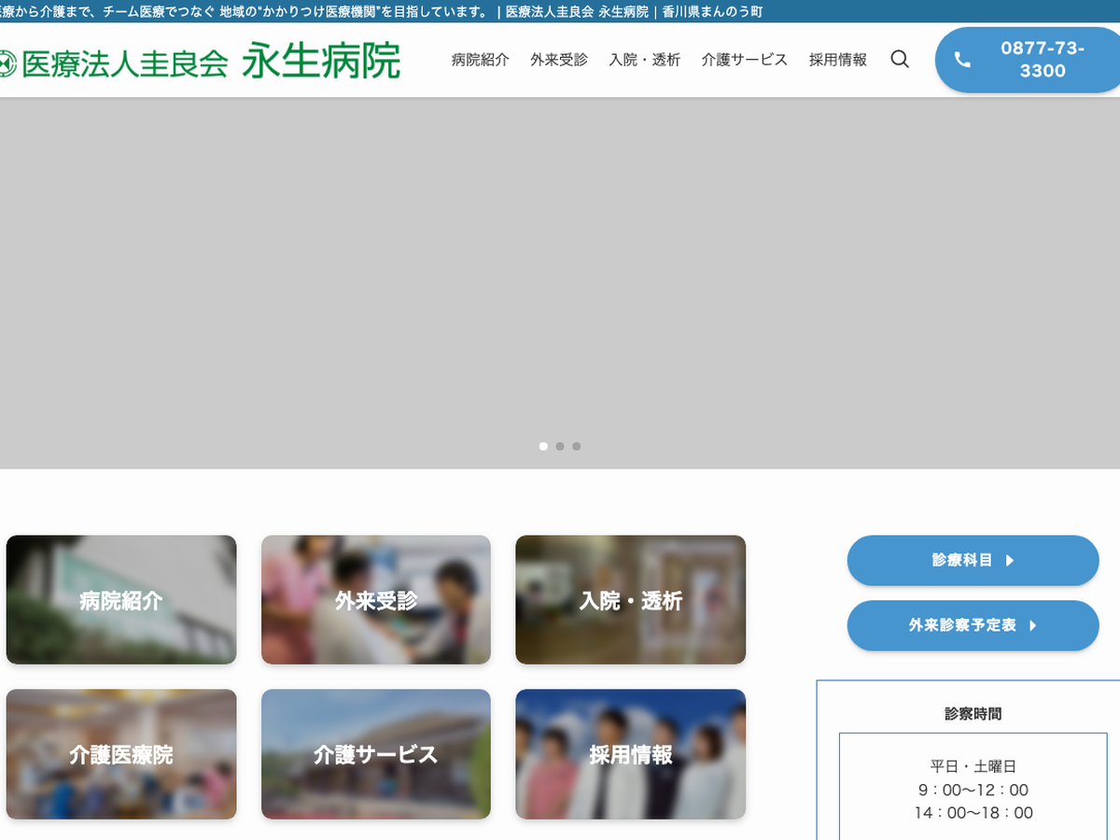The height and width of the screenshot is (840, 1120).
Task: Open the 外来診察予定表 button
Action: (x=973, y=625)
